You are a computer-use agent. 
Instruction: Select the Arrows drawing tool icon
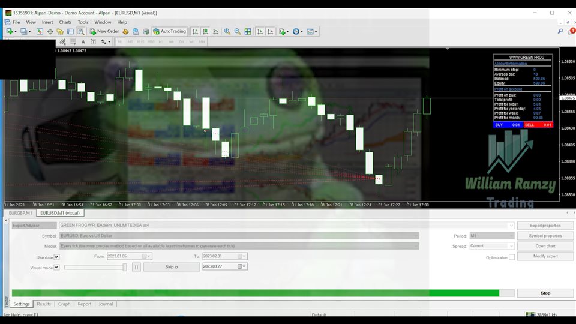(x=104, y=42)
